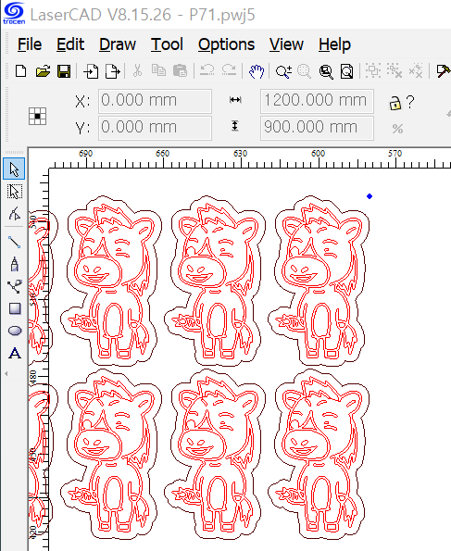Redo the last undone action
The height and width of the screenshot is (551, 451).
coord(229,70)
